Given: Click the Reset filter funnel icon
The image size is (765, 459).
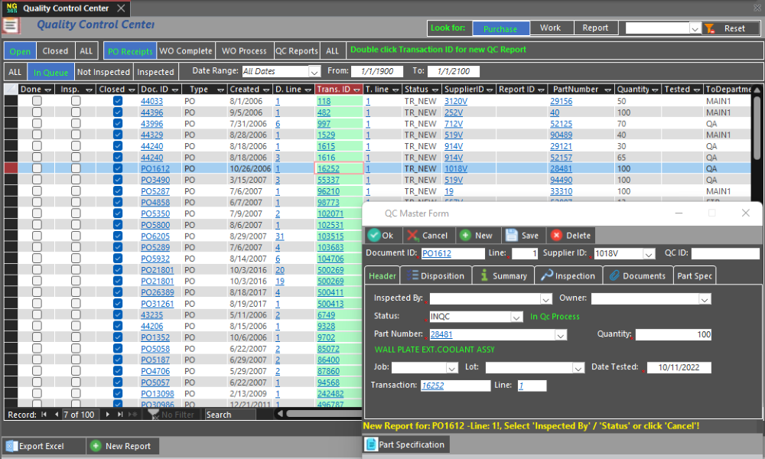Looking at the screenshot, I should pyautogui.click(x=709, y=28).
